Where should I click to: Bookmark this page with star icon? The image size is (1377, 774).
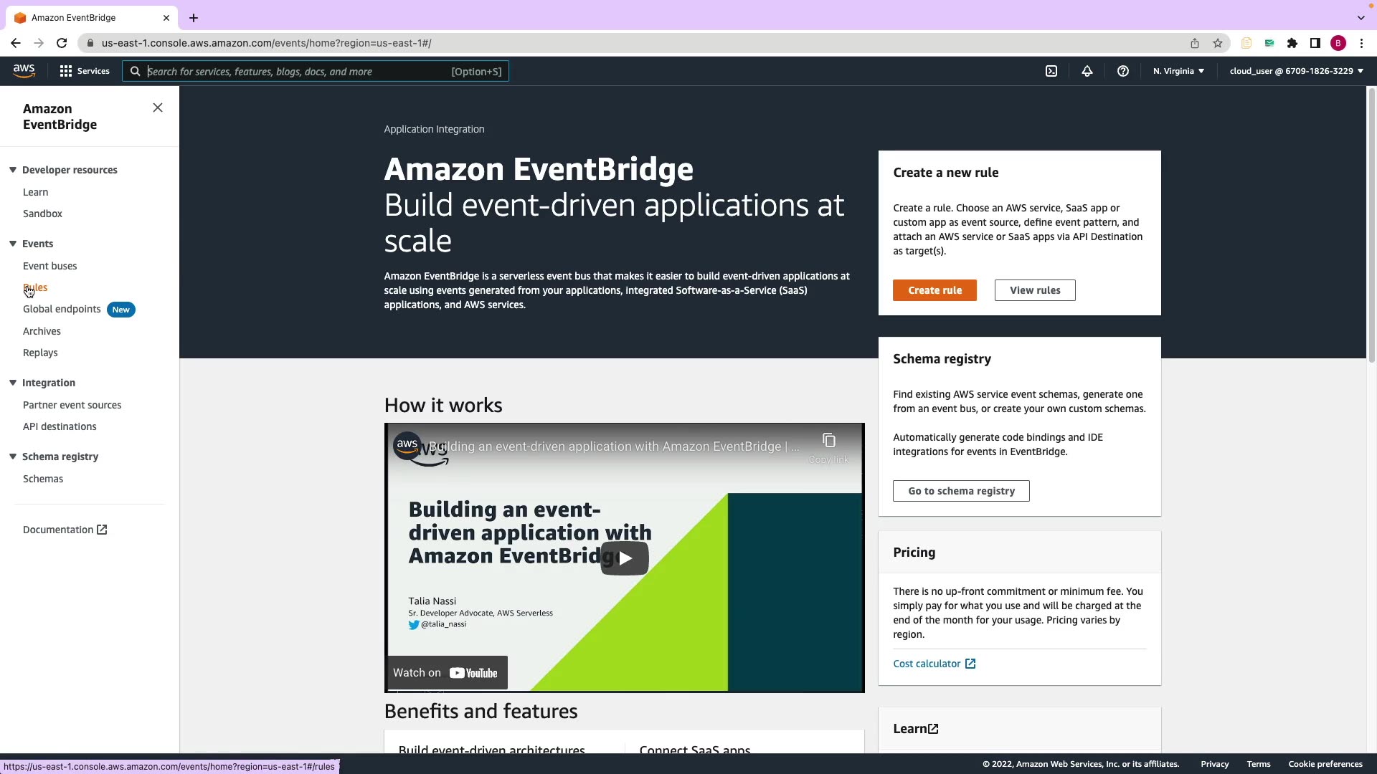point(1218,43)
